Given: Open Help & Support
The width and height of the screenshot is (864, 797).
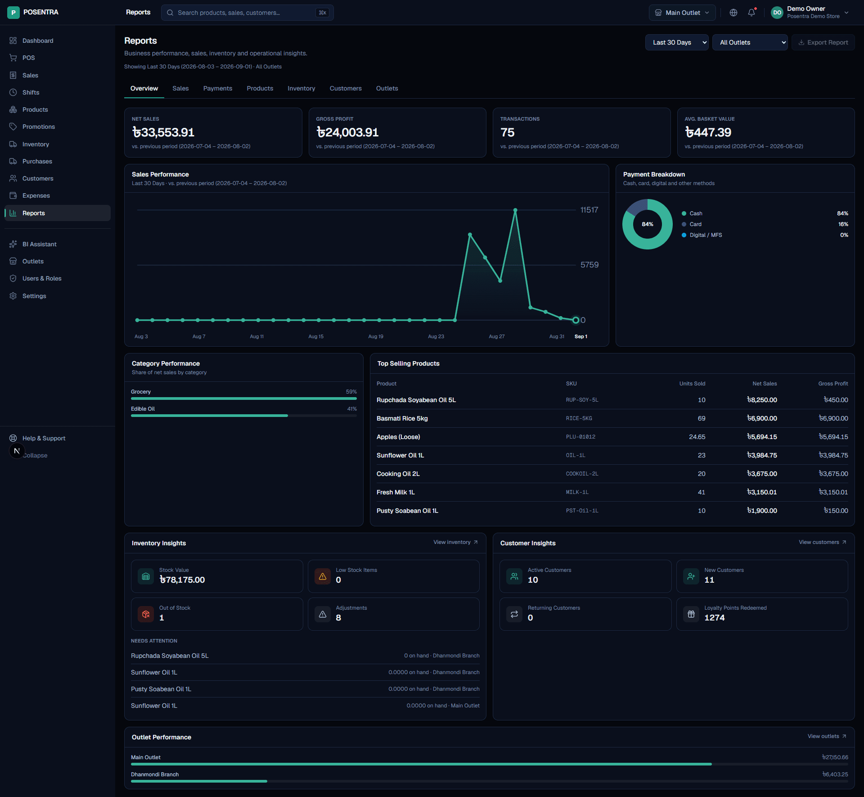Looking at the screenshot, I should [57, 438].
